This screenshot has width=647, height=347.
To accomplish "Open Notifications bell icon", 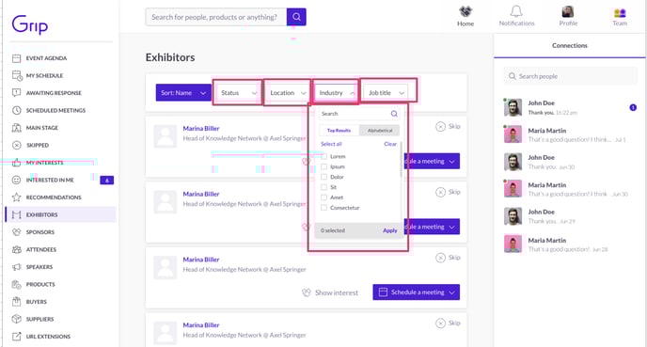I will click(x=516, y=11).
